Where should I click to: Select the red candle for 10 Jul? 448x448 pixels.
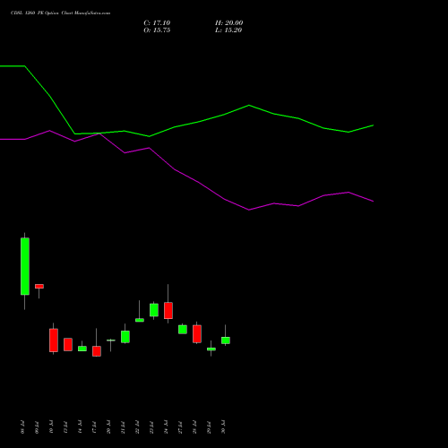pyautogui.click(x=54, y=340)
